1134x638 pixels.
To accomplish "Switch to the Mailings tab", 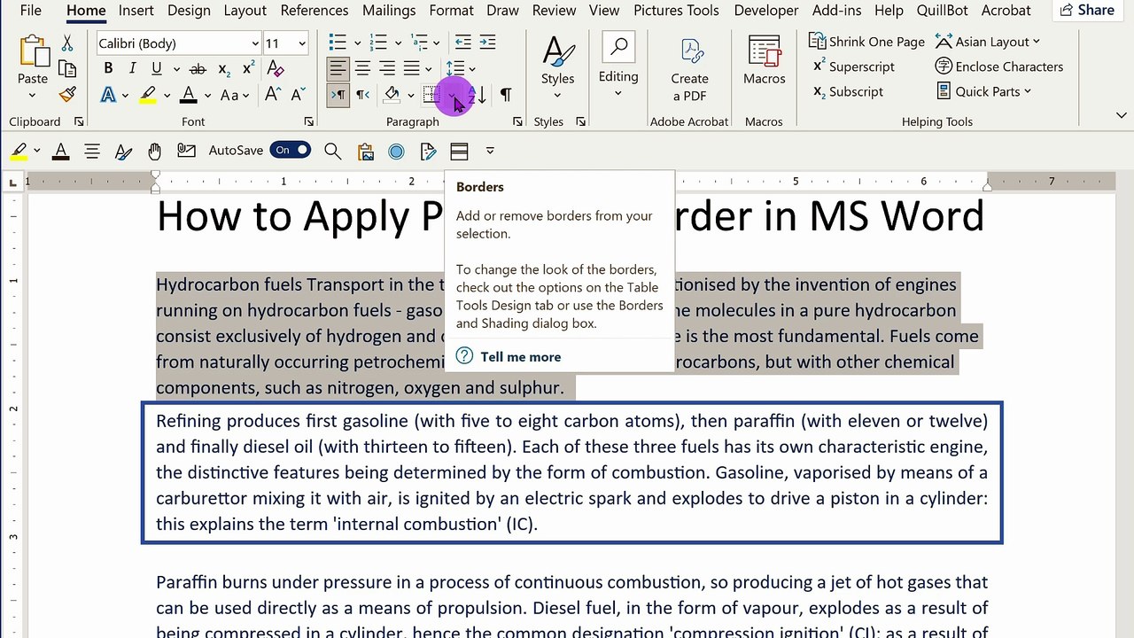I will pos(389,11).
